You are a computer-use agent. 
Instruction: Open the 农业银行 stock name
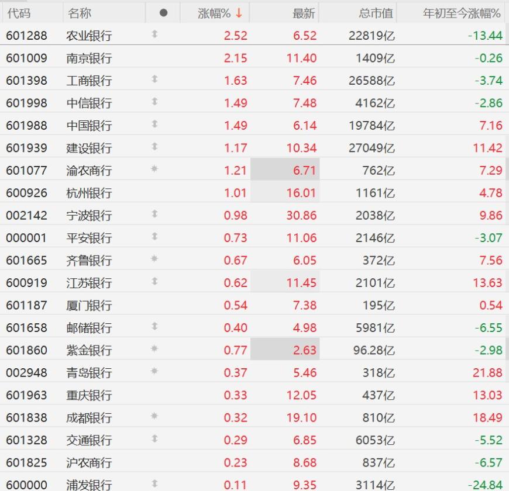coord(90,36)
